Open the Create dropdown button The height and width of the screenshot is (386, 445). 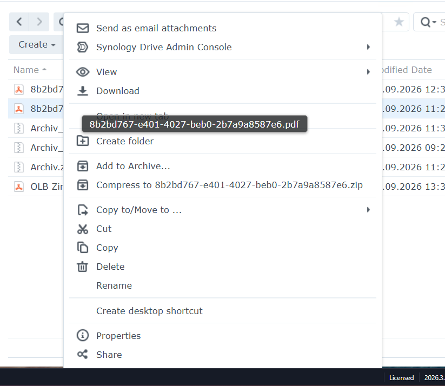point(37,44)
